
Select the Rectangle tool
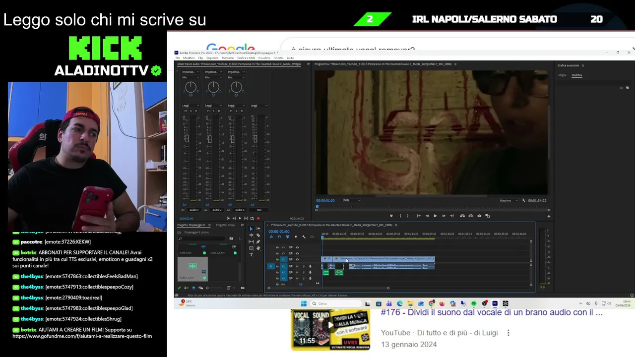251,248
